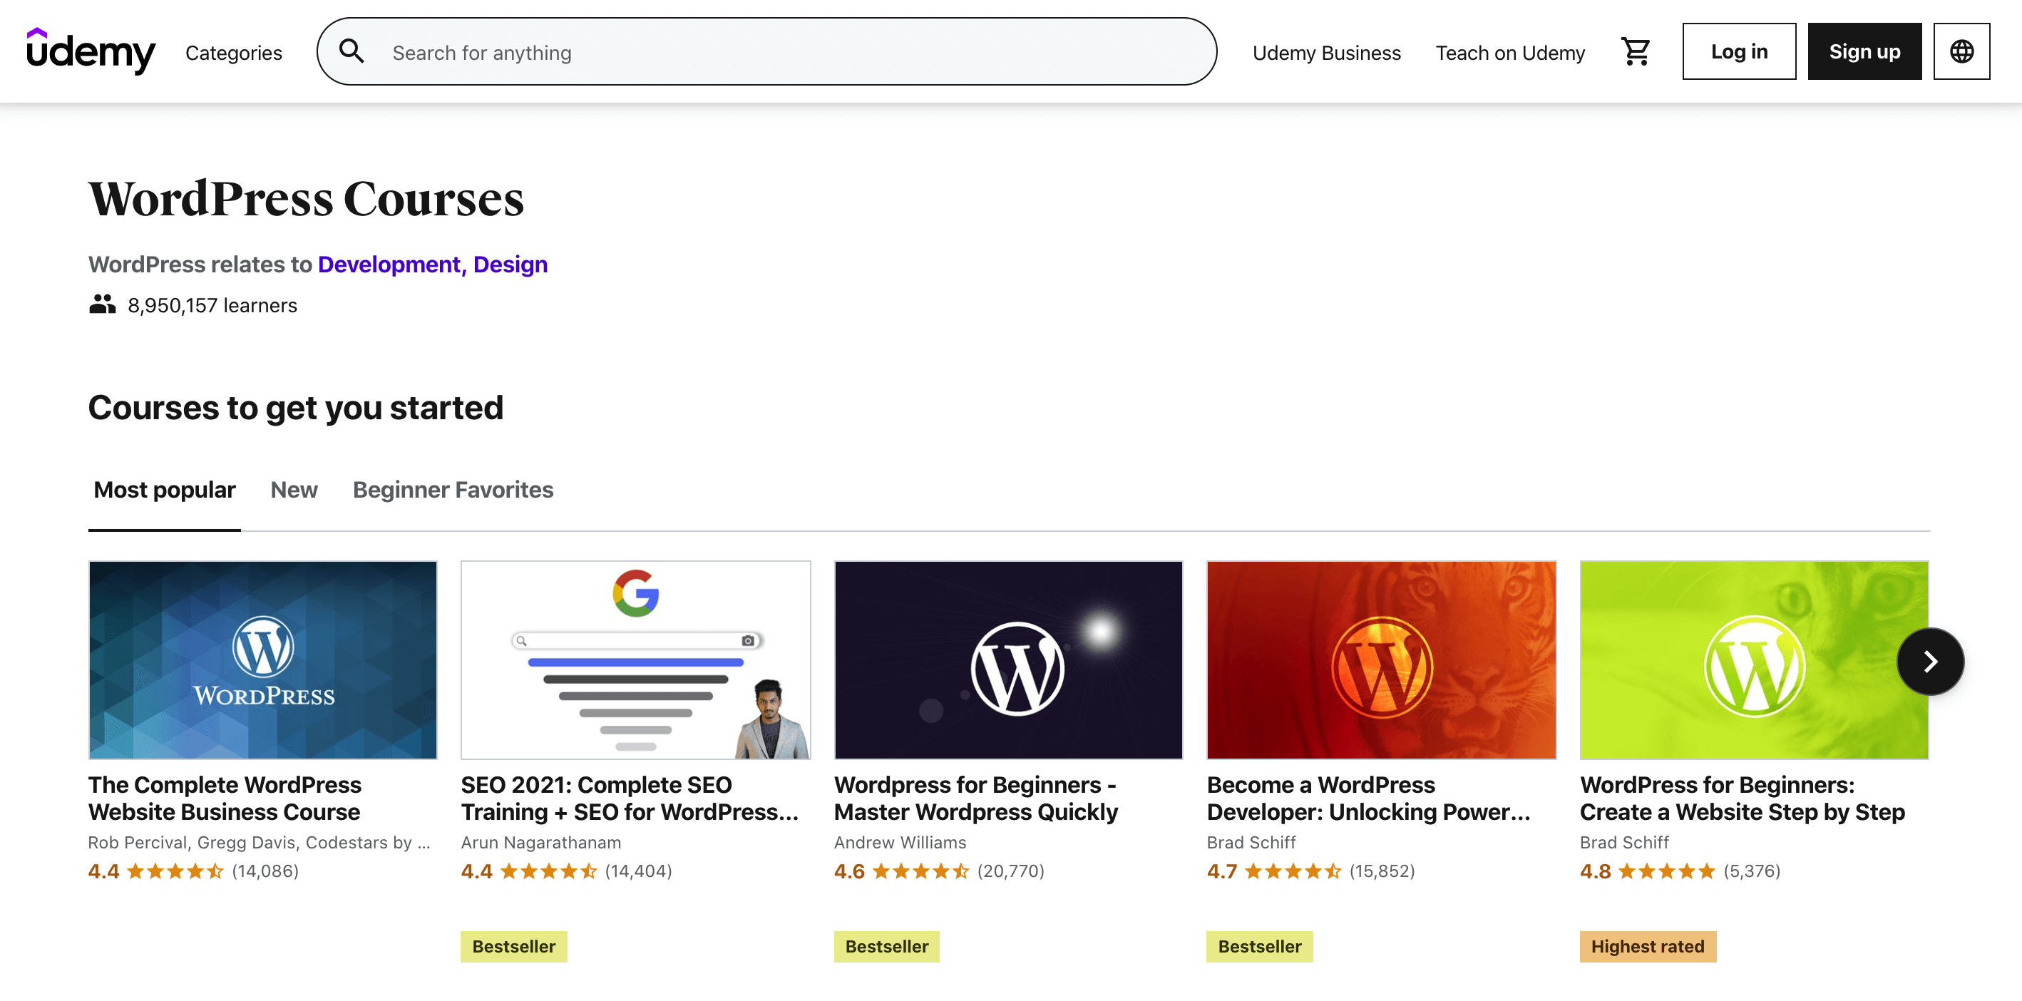Advance the carousel with the next arrow
The width and height of the screenshot is (2022, 1001).
click(1929, 661)
